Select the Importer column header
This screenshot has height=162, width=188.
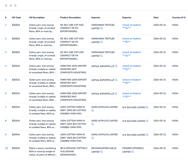(96, 17)
